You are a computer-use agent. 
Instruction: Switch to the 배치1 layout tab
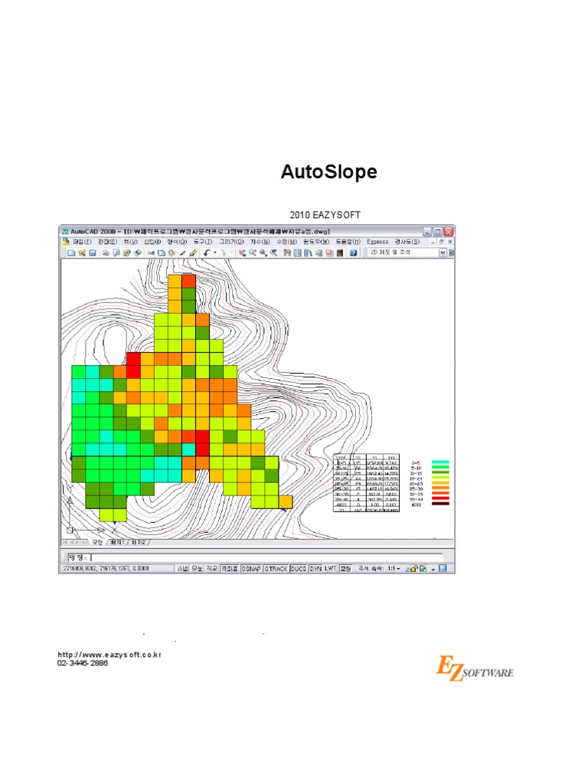[x=118, y=542]
